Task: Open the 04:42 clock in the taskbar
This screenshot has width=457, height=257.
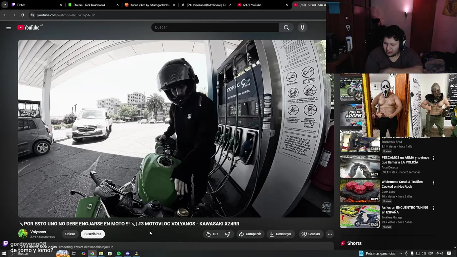Action: [x=440, y=253]
